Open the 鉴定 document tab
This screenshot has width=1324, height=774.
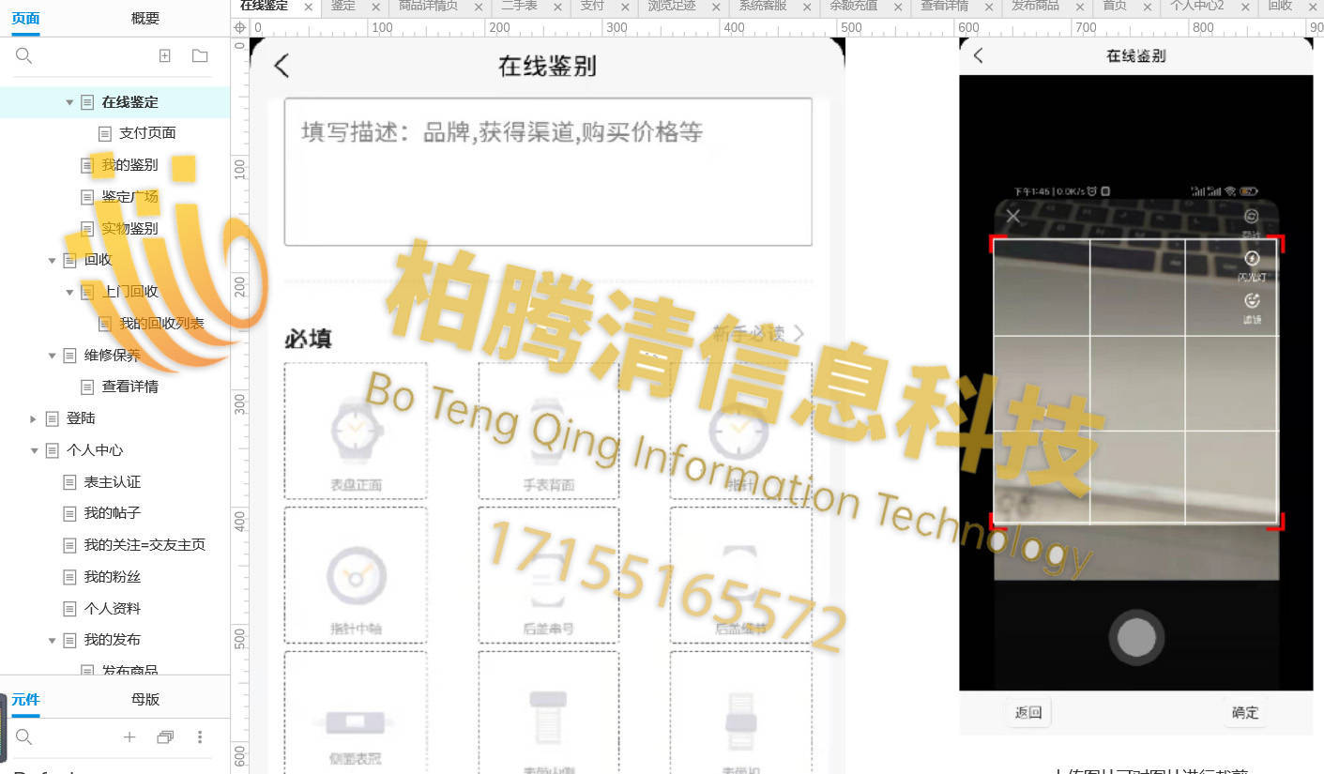tap(343, 6)
